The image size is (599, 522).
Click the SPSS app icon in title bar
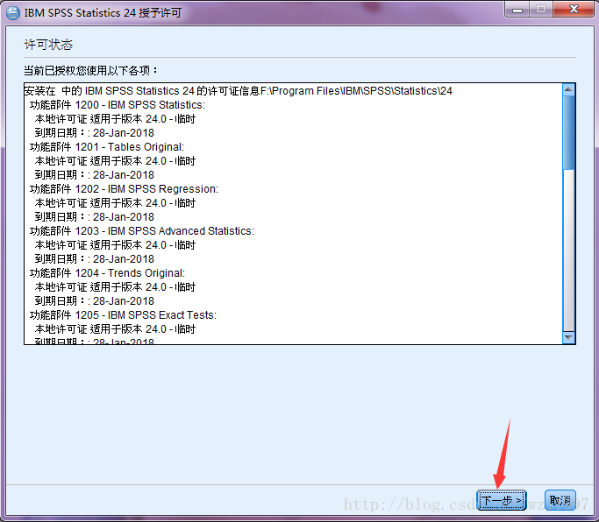(13, 12)
